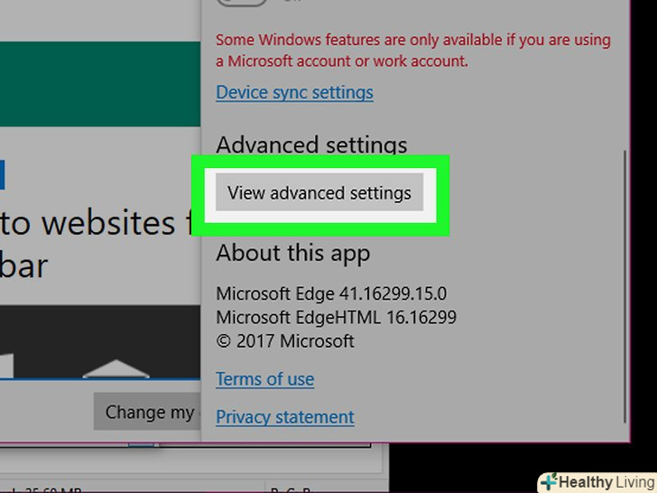Image resolution: width=657 pixels, height=493 pixels.
Task: Open the Device sync settings link
Action: (294, 92)
